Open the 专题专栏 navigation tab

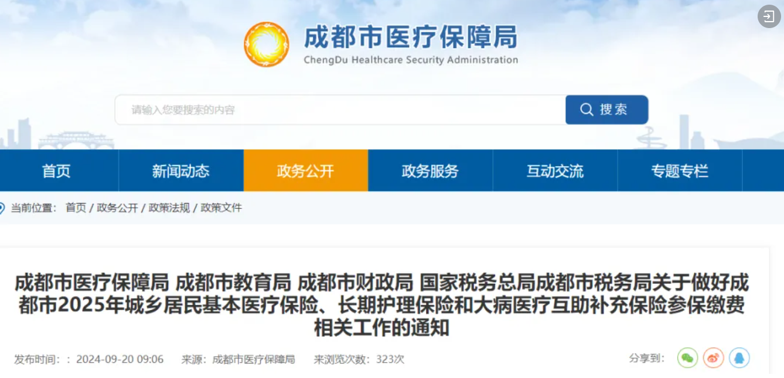(x=680, y=171)
